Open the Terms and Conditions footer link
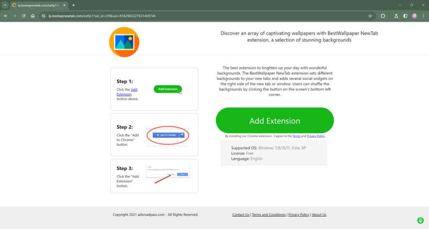This screenshot has width=429, height=229. 269,215
